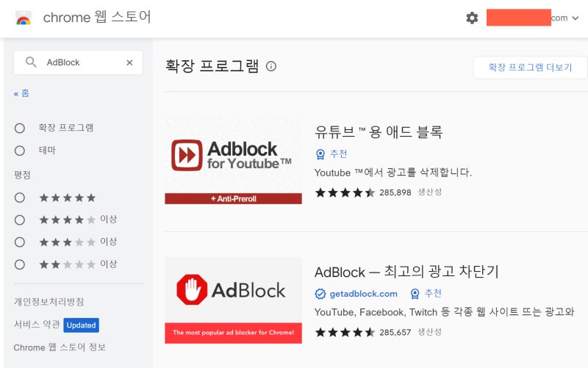Focus the AdBlock search input field
The width and height of the screenshot is (588, 368).
78,62
